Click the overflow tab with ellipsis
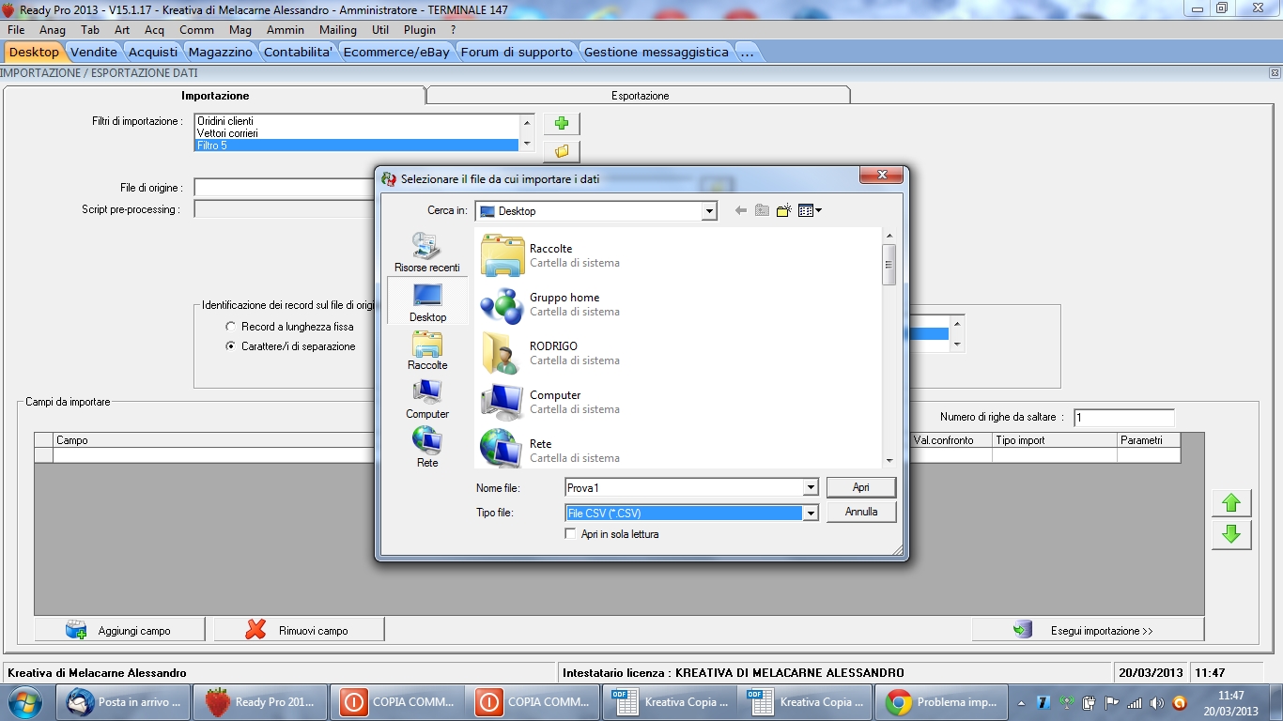Viewport: 1283px width, 721px height. click(x=747, y=53)
